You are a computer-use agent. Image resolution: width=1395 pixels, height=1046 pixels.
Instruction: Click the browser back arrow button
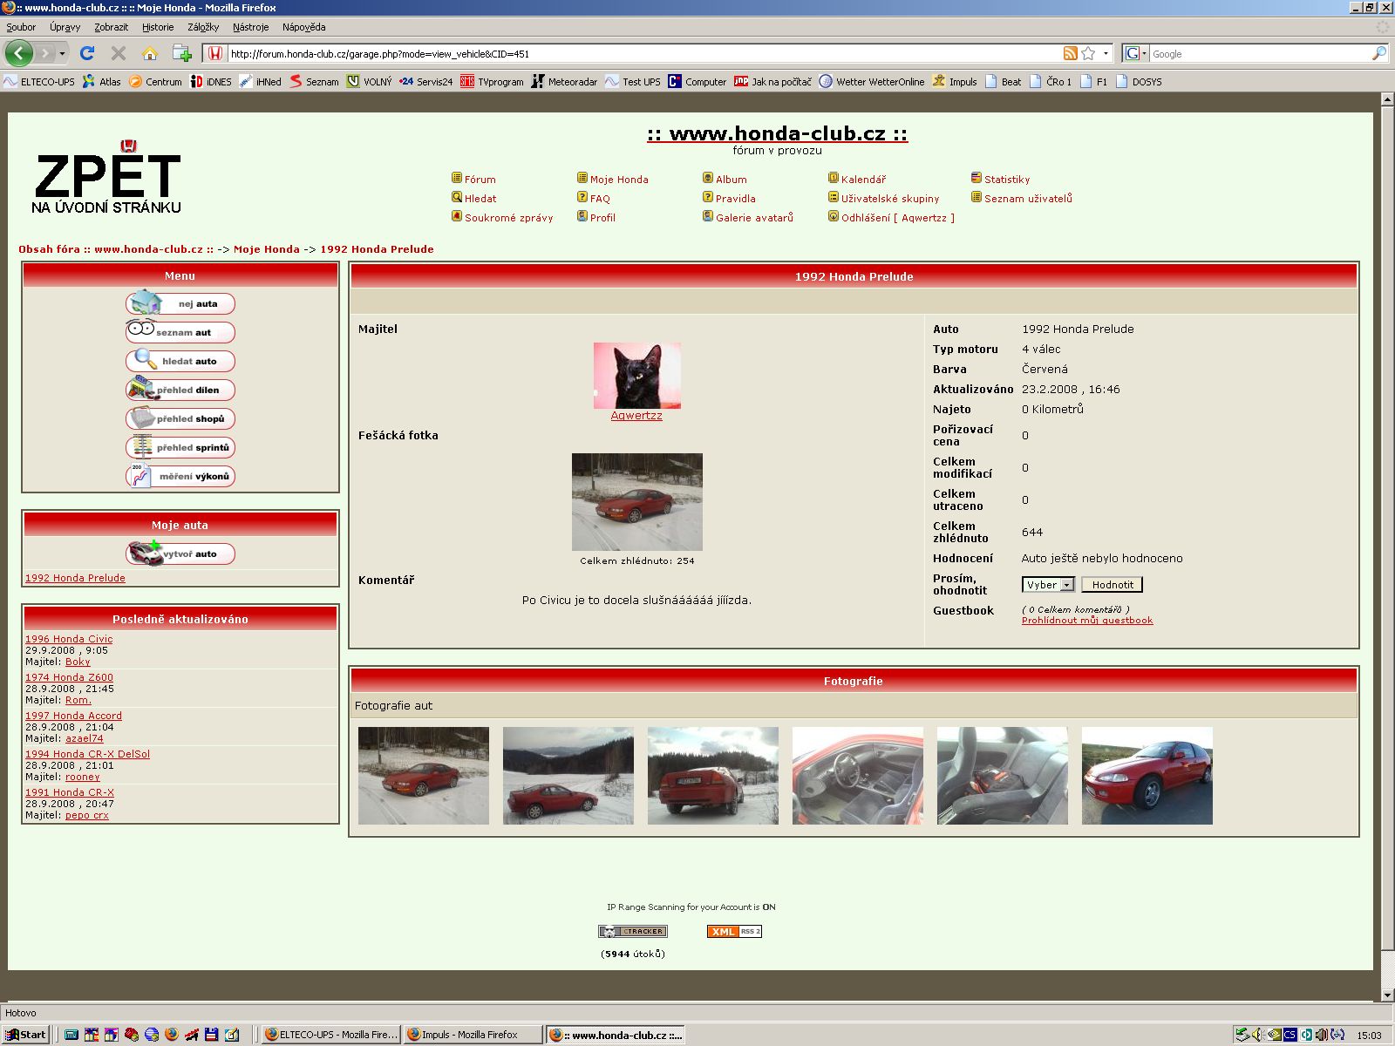19,53
